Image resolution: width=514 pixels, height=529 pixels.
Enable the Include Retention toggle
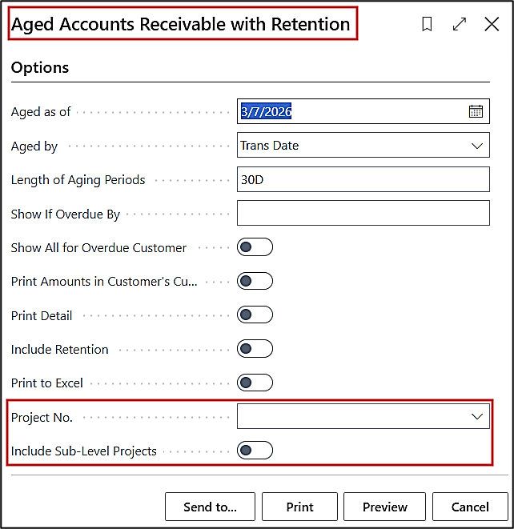point(255,349)
